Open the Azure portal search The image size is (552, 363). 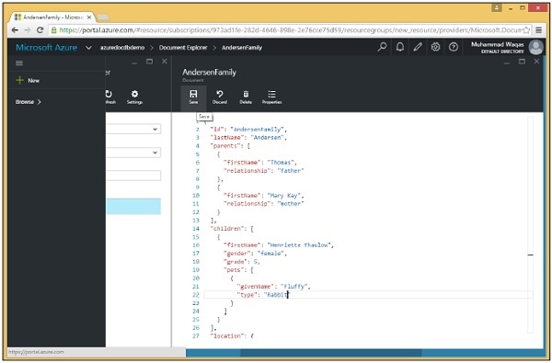[x=382, y=47]
